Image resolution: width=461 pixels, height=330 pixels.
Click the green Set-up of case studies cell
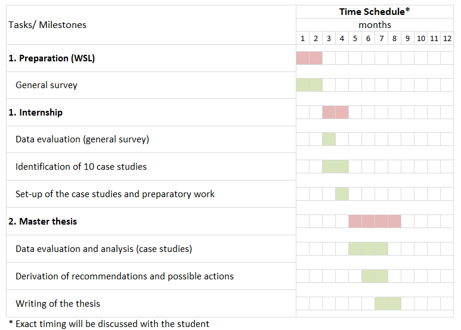tap(342, 194)
